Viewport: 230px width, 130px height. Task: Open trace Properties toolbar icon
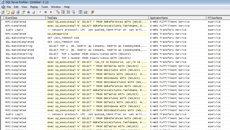tap(23, 12)
